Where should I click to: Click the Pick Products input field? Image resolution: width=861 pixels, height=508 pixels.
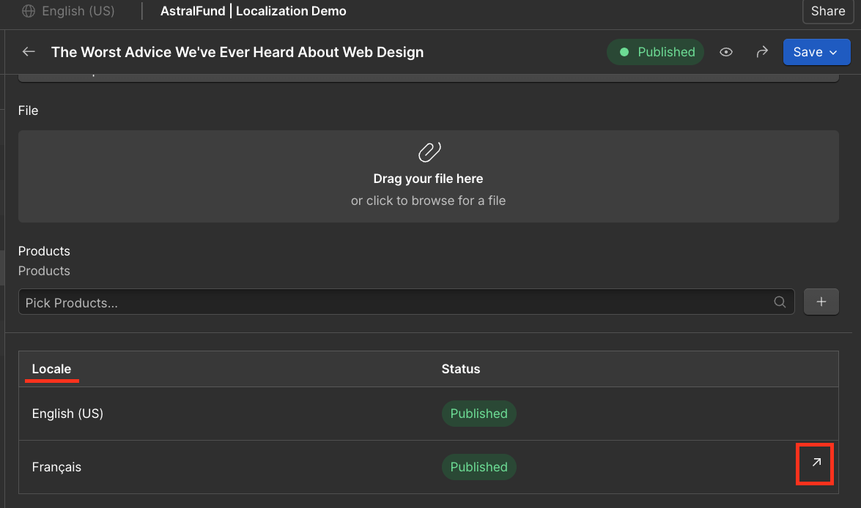pyautogui.click(x=407, y=302)
